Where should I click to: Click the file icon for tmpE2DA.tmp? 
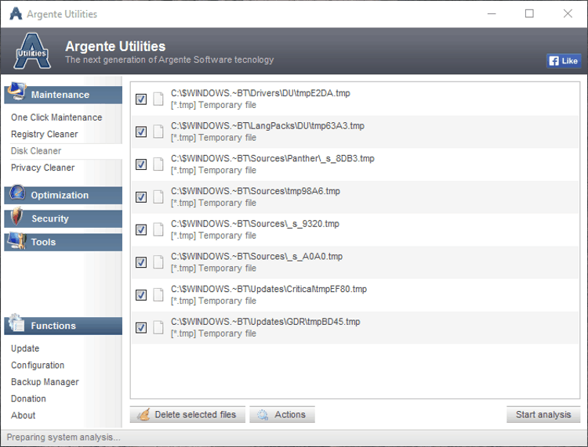coord(158,99)
